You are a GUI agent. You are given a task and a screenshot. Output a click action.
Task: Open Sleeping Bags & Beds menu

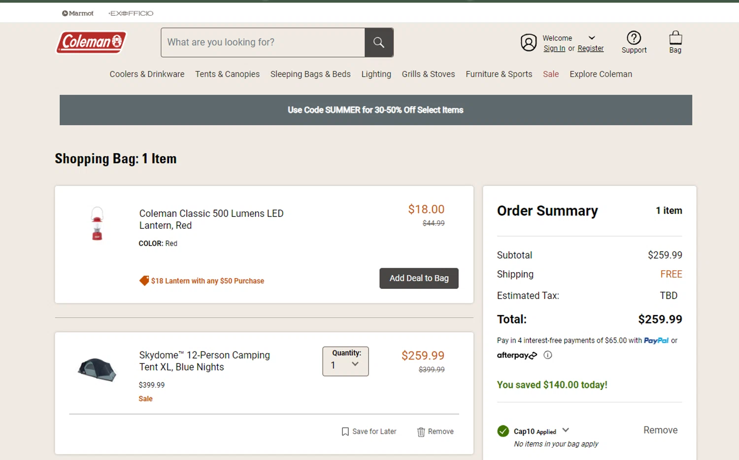click(x=310, y=74)
